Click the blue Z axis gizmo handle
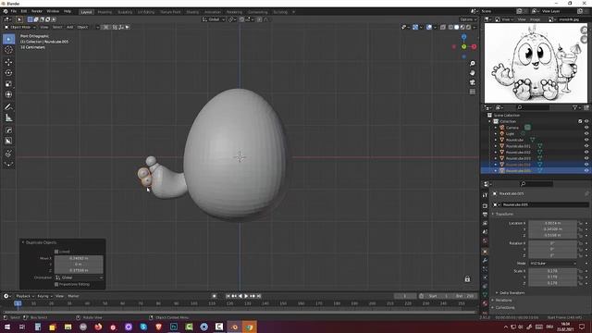 (x=464, y=37)
